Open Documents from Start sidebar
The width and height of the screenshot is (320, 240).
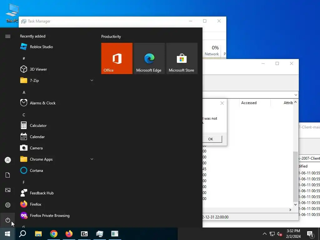(x=8, y=175)
